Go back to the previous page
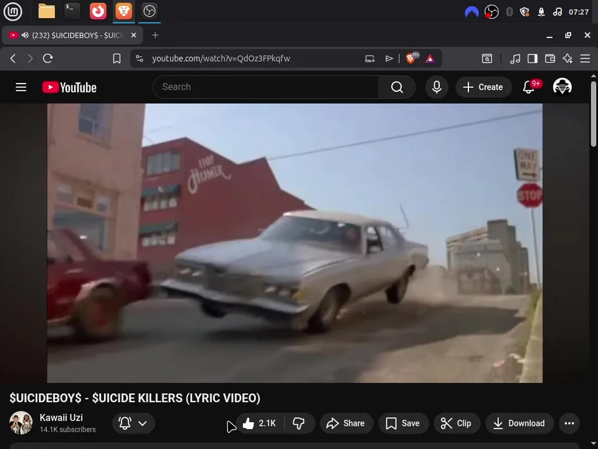Image resolution: width=598 pixels, height=449 pixels. [13, 59]
